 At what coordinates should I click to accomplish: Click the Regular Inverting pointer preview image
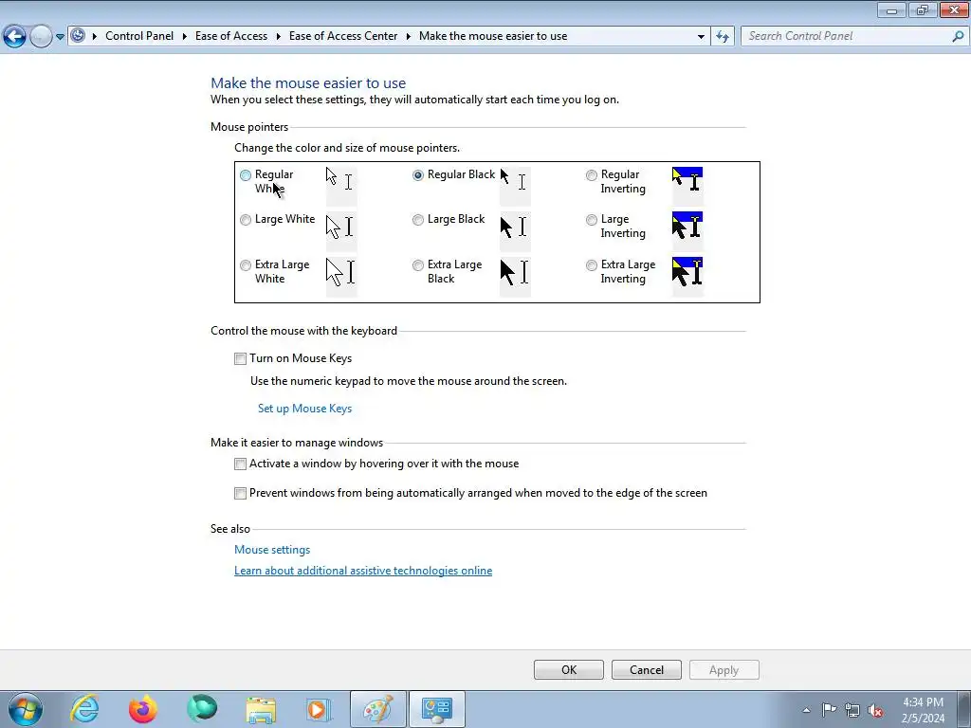[688, 186]
